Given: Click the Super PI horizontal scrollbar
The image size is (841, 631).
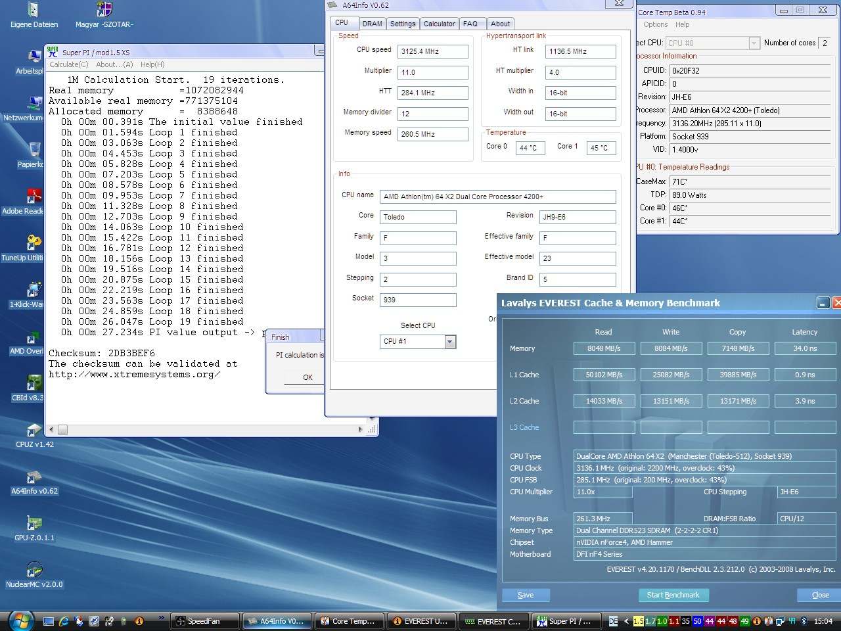Looking at the screenshot, I should point(206,430).
